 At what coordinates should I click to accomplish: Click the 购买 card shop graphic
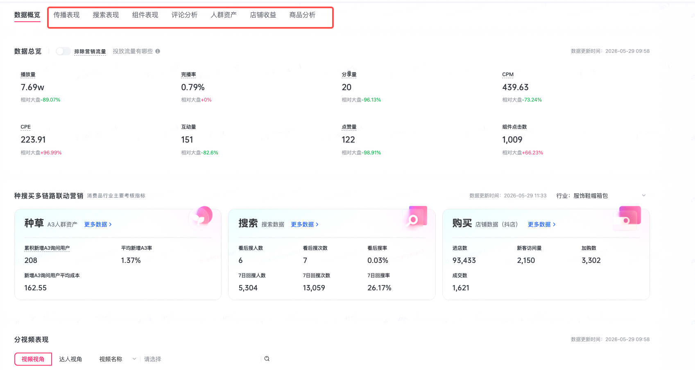click(628, 217)
